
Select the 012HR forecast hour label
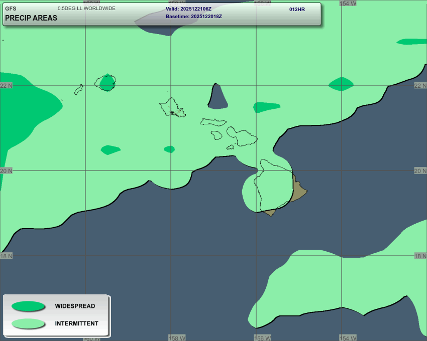pyautogui.click(x=297, y=10)
